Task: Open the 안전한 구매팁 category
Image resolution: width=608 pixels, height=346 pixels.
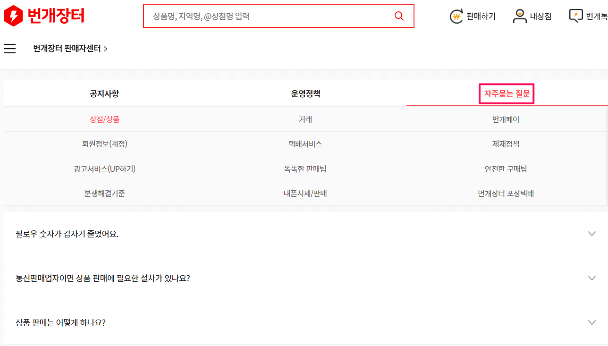Action: tap(506, 169)
